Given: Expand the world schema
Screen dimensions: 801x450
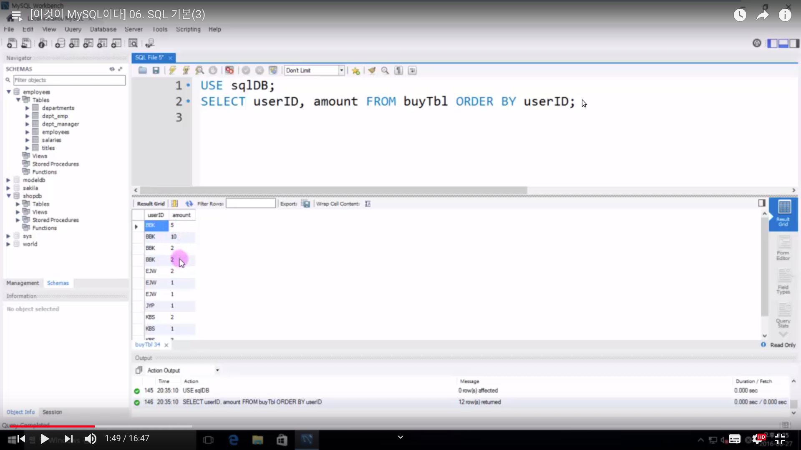Looking at the screenshot, I should 8,244.
